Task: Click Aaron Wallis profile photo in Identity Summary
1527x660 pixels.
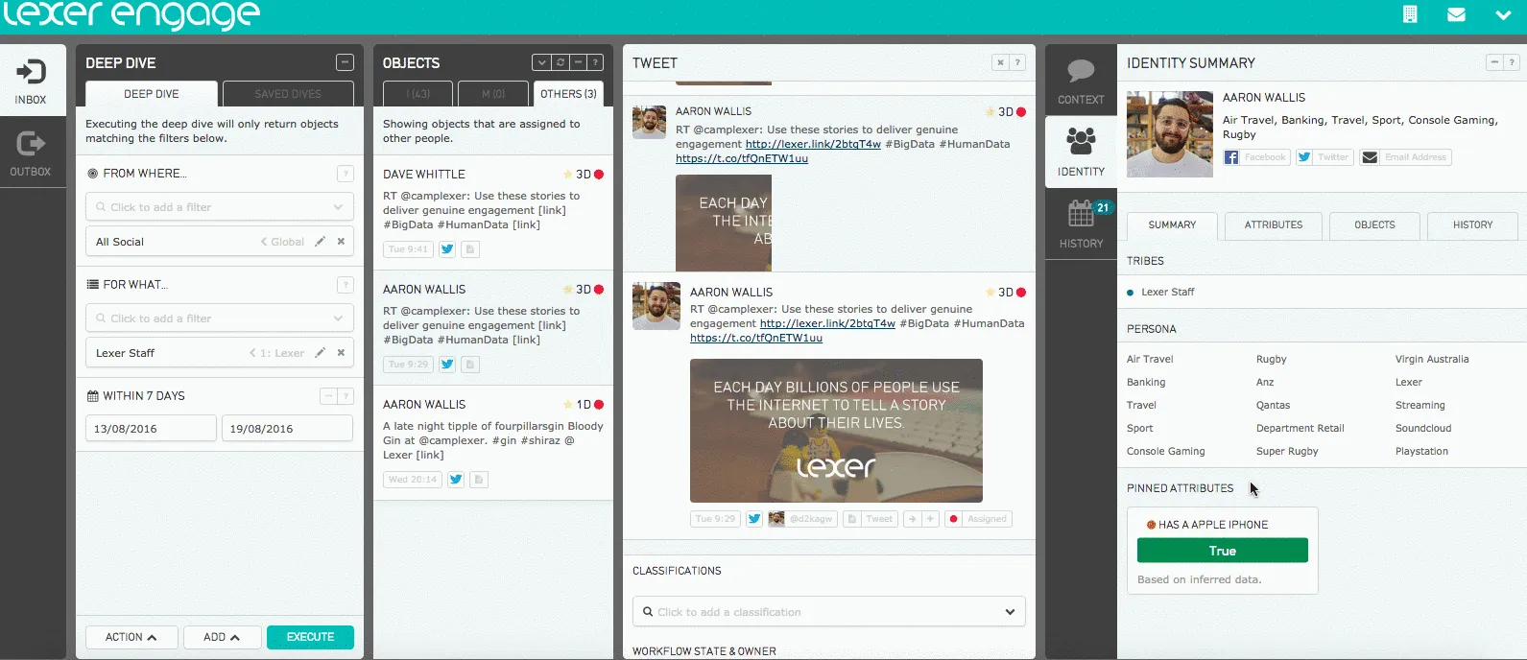Action: point(1170,134)
